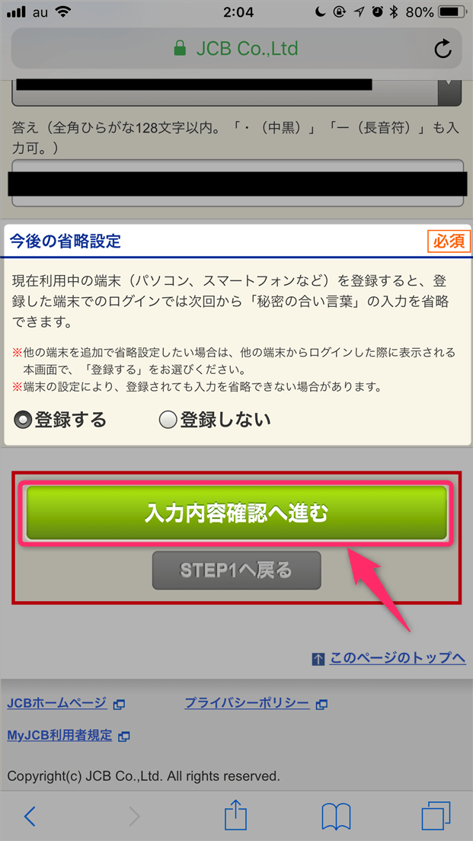Tap the Safari forward arrow
The image size is (473, 841).
(x=134, y=817)
